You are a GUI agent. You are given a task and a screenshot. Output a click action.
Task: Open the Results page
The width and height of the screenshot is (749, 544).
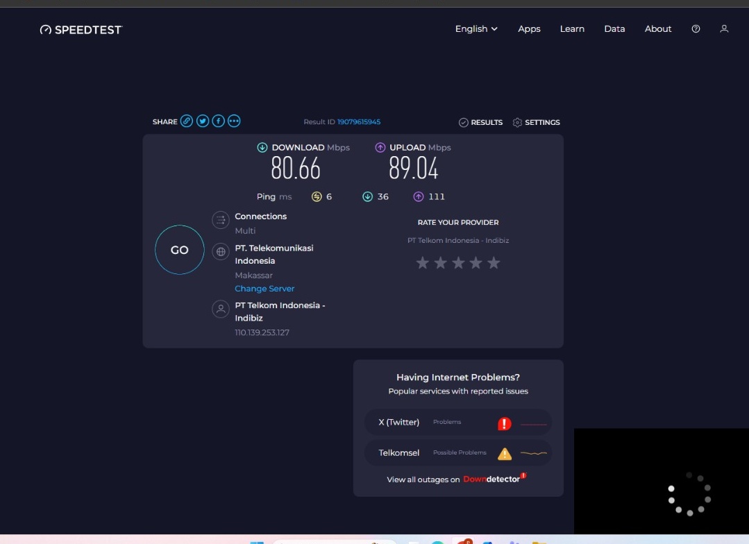(x=480, y=122)
